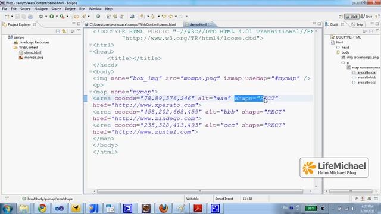Screen dimensions: 381x214
Task: Click the Open Perspective icon
Action: point(341,17)
